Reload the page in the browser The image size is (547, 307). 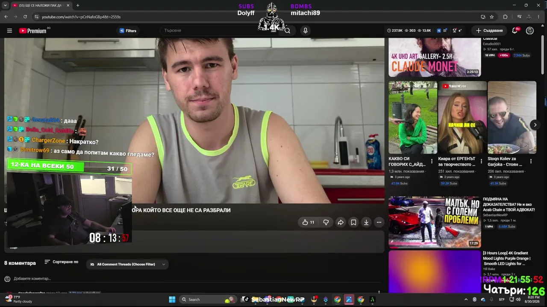[25, 17]
